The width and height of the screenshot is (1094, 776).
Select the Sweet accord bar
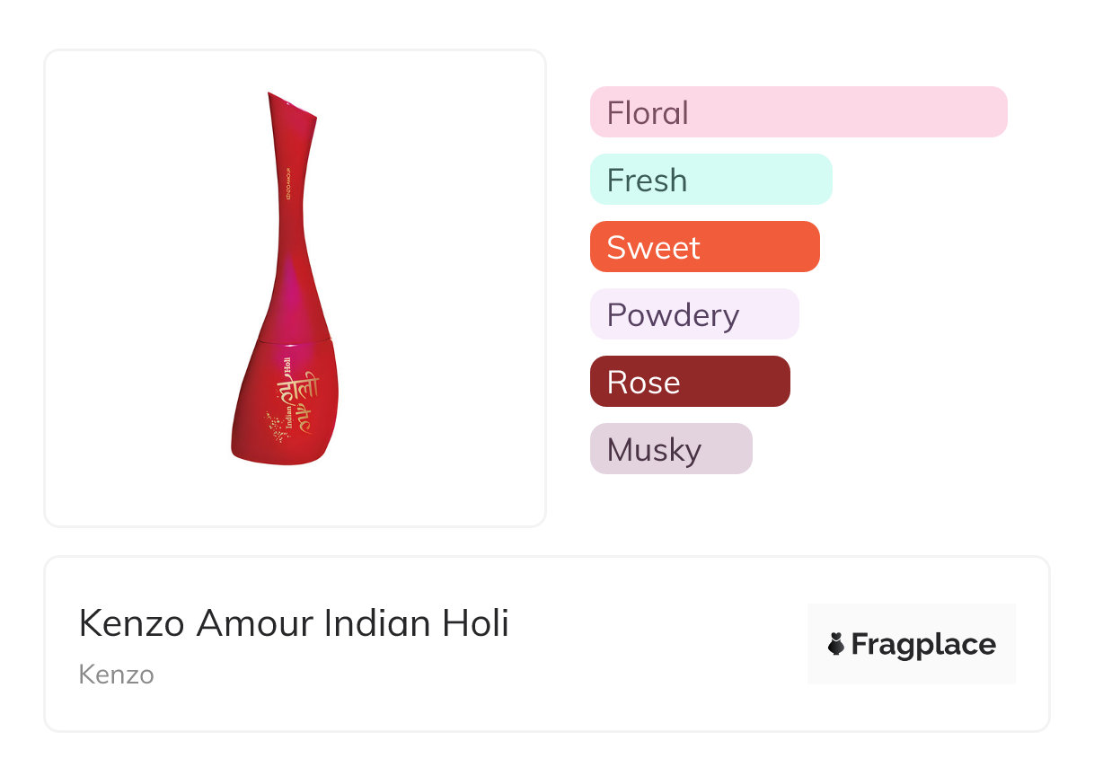click(705, 247)
